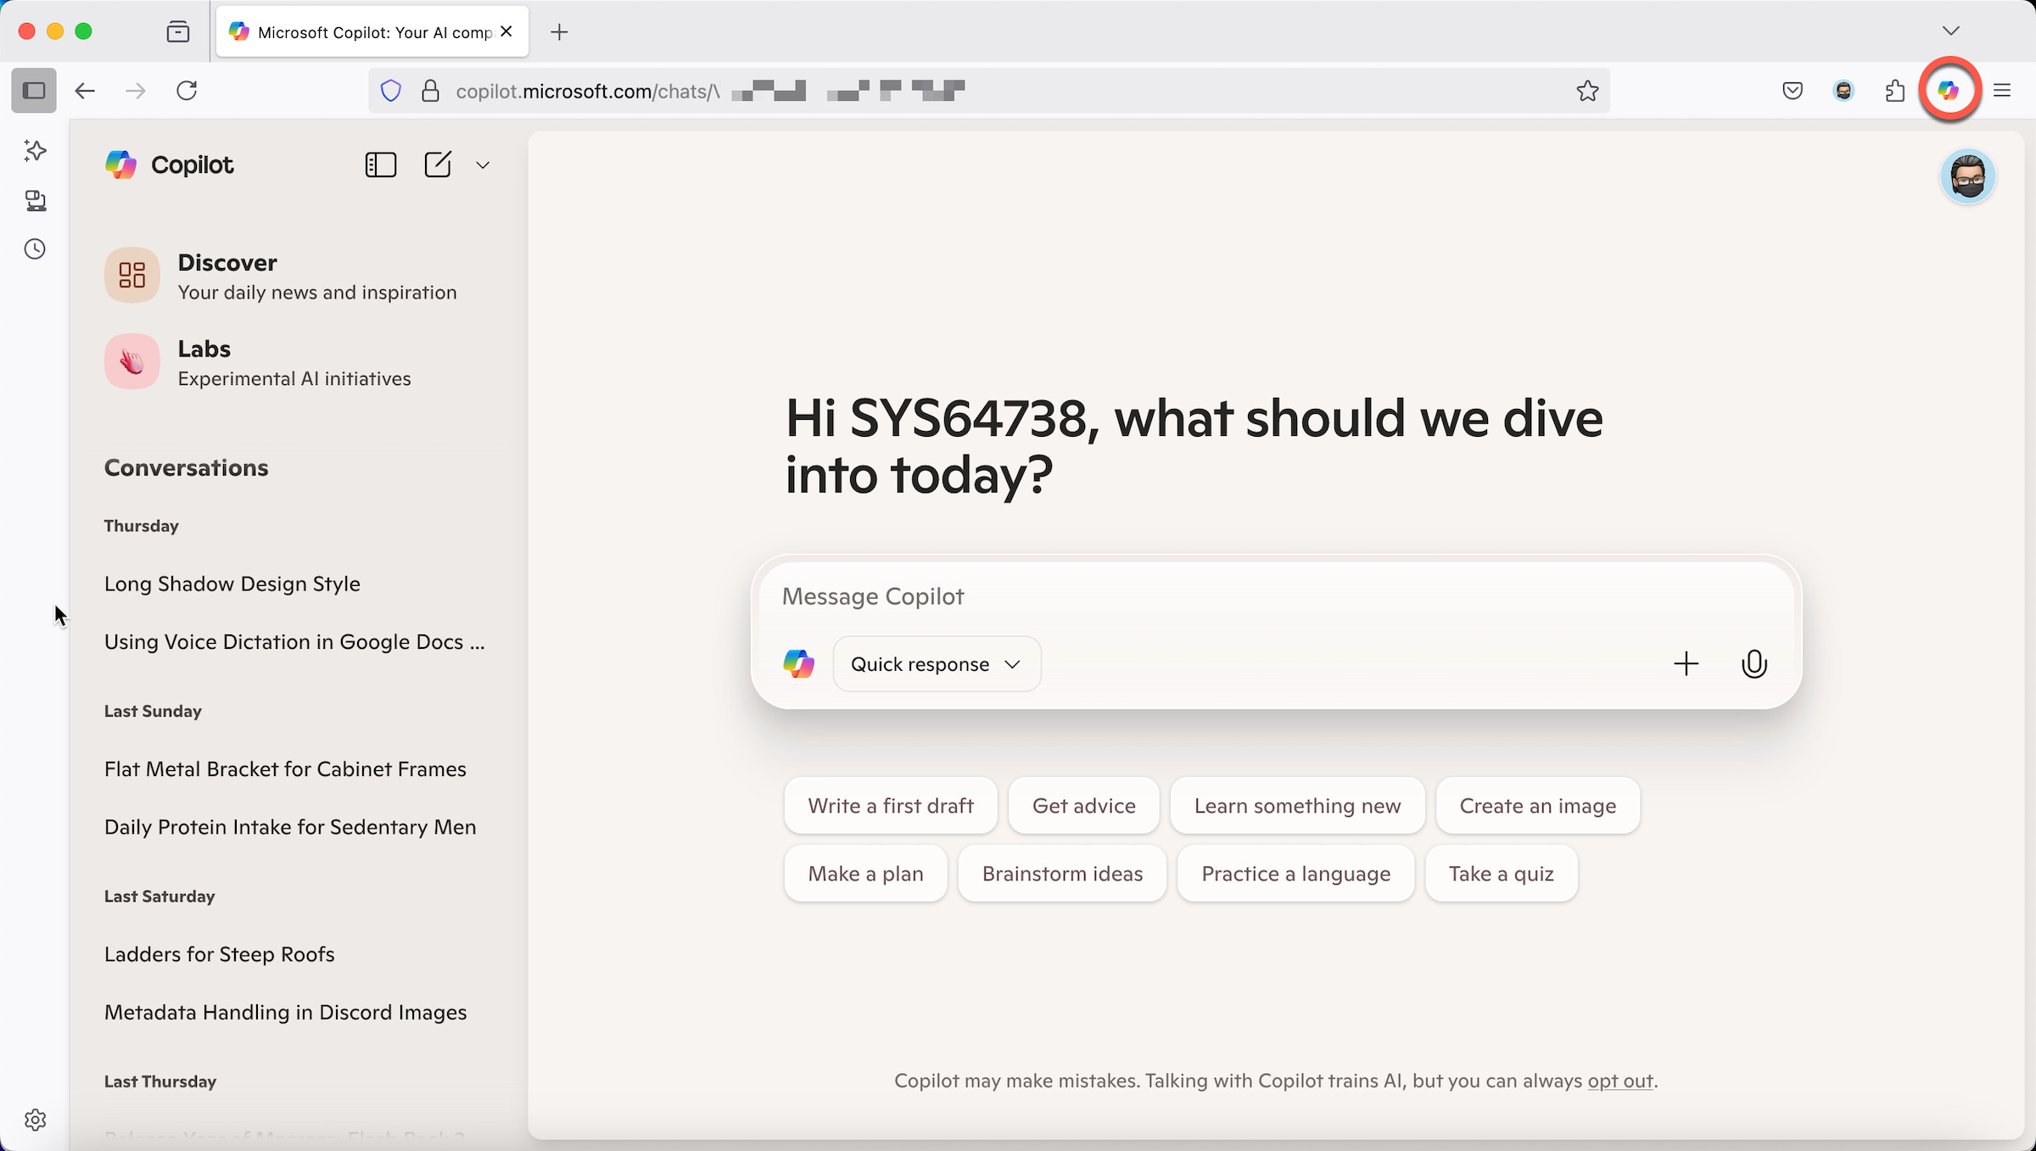Collapse the Copilot sidebar panel icon
Screen dimensions: 2036x1151
click(x=381, y=165)
